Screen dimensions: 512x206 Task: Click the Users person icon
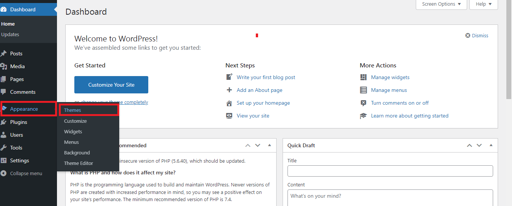[x=3, y=135]
